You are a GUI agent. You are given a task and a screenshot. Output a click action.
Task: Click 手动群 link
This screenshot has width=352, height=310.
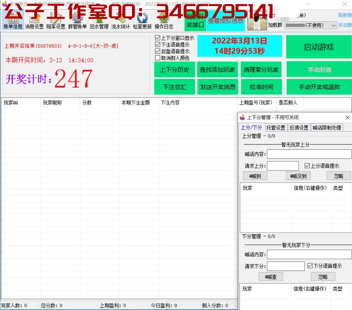point(345,25)
